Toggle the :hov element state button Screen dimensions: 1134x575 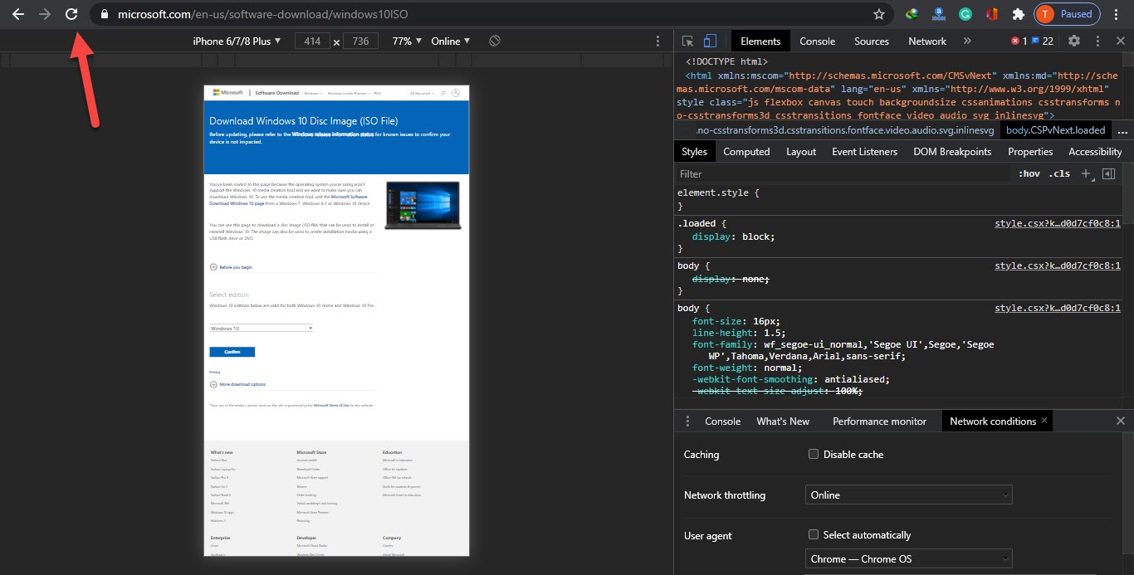(1029, 174)
